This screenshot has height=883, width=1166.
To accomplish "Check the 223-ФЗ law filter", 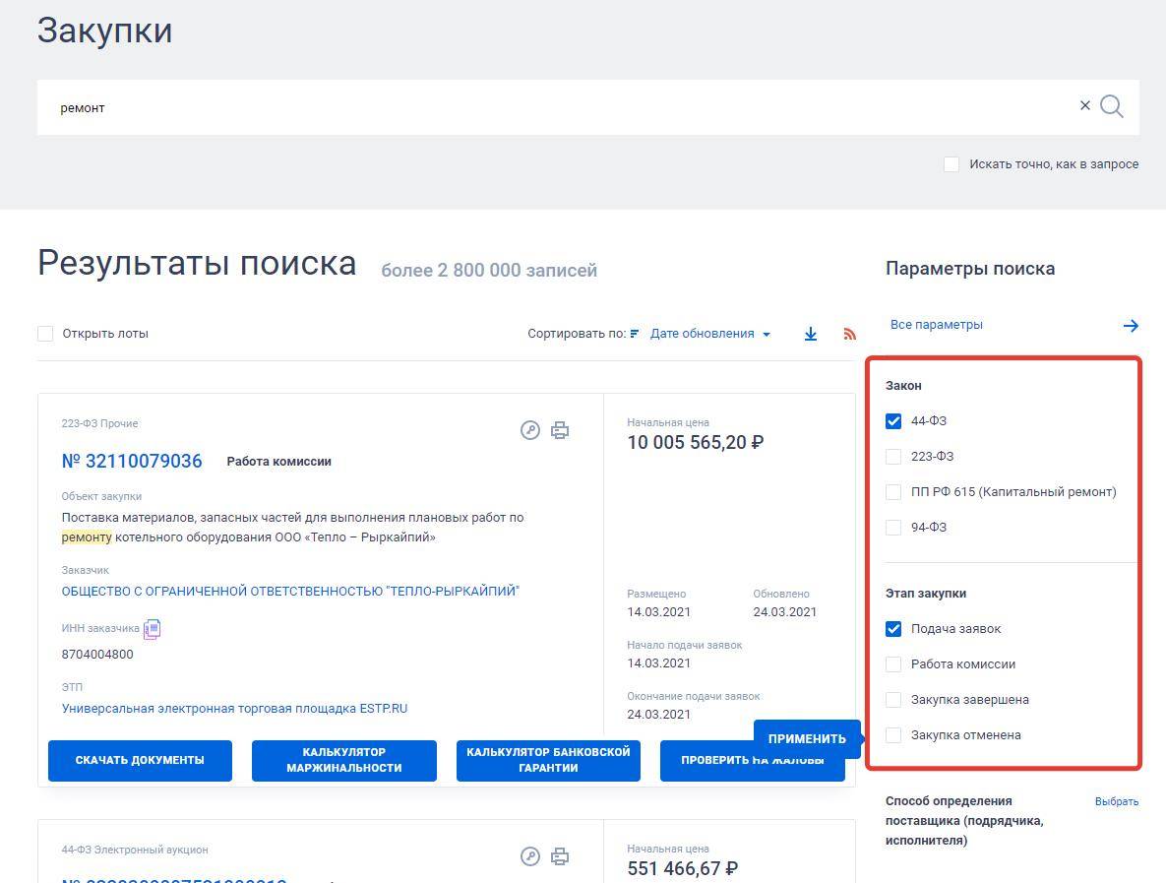I will 893,457.
